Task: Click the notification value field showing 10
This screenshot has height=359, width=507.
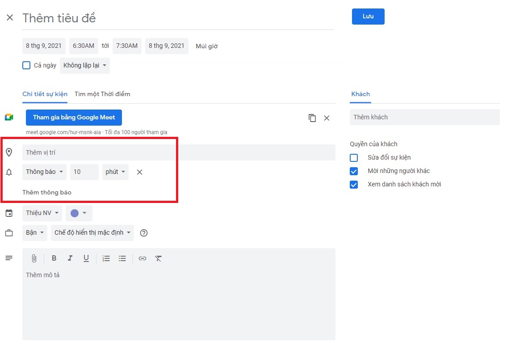Action: point(84,172)
